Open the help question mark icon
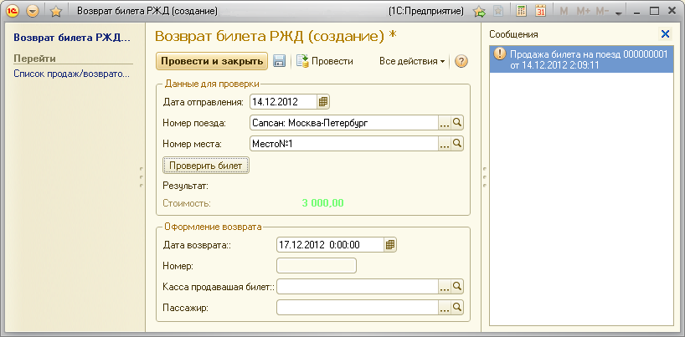The width and height of the screenshot is (685, 337). point(461,62)
